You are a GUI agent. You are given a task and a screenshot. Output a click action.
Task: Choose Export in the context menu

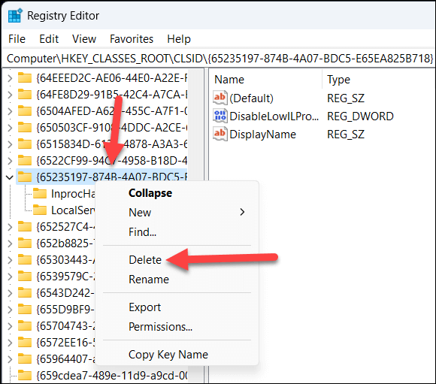pyautogui.click(x=177, y=307)
